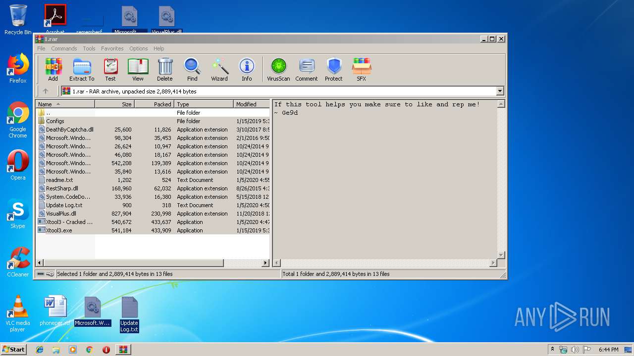Screen dimensions: 634x356
Task: Sort by Type column header
Action: [x=204, y=104]
